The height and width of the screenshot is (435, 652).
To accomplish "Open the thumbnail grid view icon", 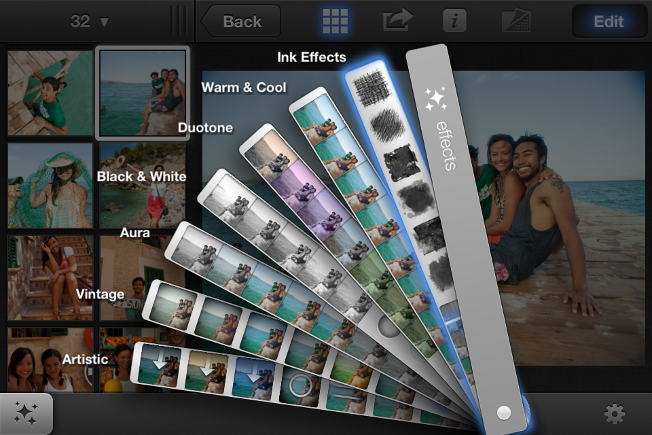I will coord(335,21).
